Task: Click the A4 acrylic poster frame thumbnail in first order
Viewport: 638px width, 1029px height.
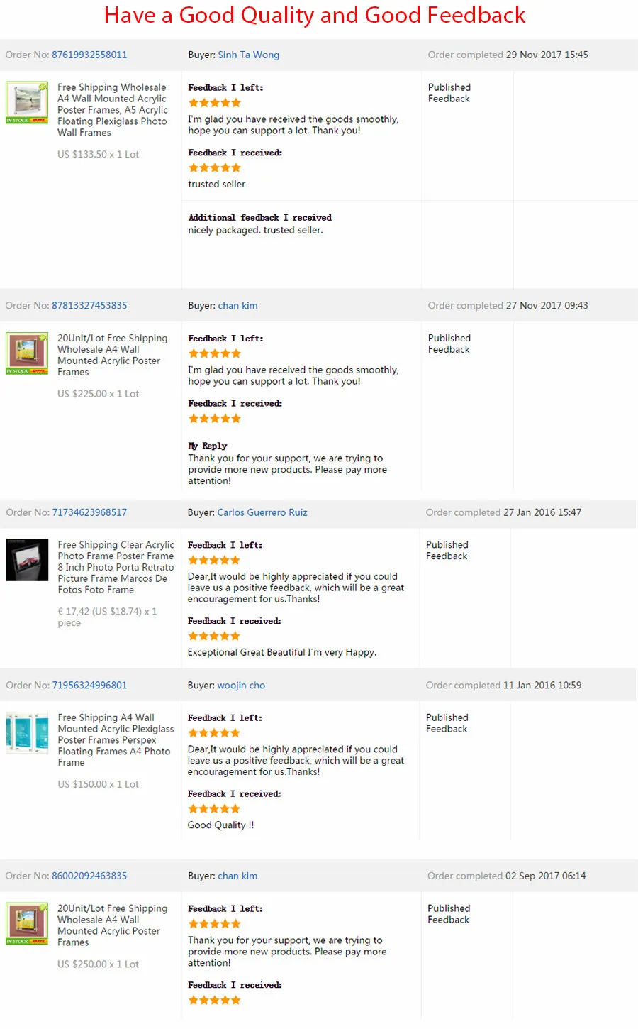Action: [27, 103]
